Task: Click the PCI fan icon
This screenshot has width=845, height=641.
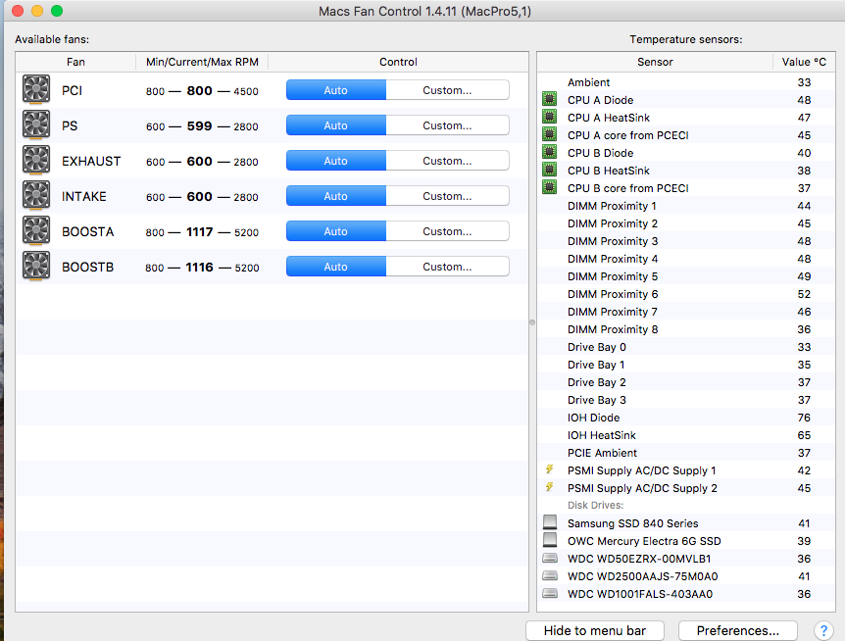Action: click(x=36, y=89)
